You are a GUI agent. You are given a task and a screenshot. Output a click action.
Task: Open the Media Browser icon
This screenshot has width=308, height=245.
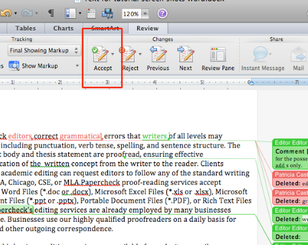tap(107, 13)
